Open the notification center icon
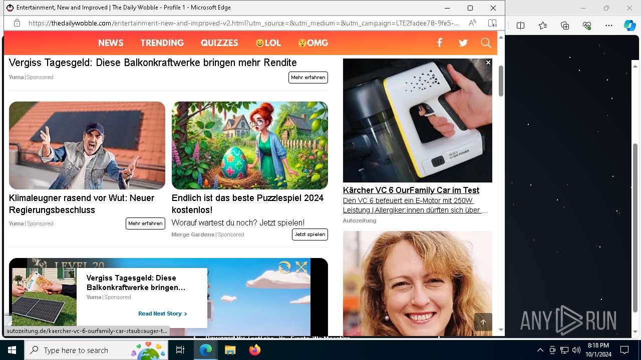Screen dimensions: 641x360 click(x=624, y=350)
